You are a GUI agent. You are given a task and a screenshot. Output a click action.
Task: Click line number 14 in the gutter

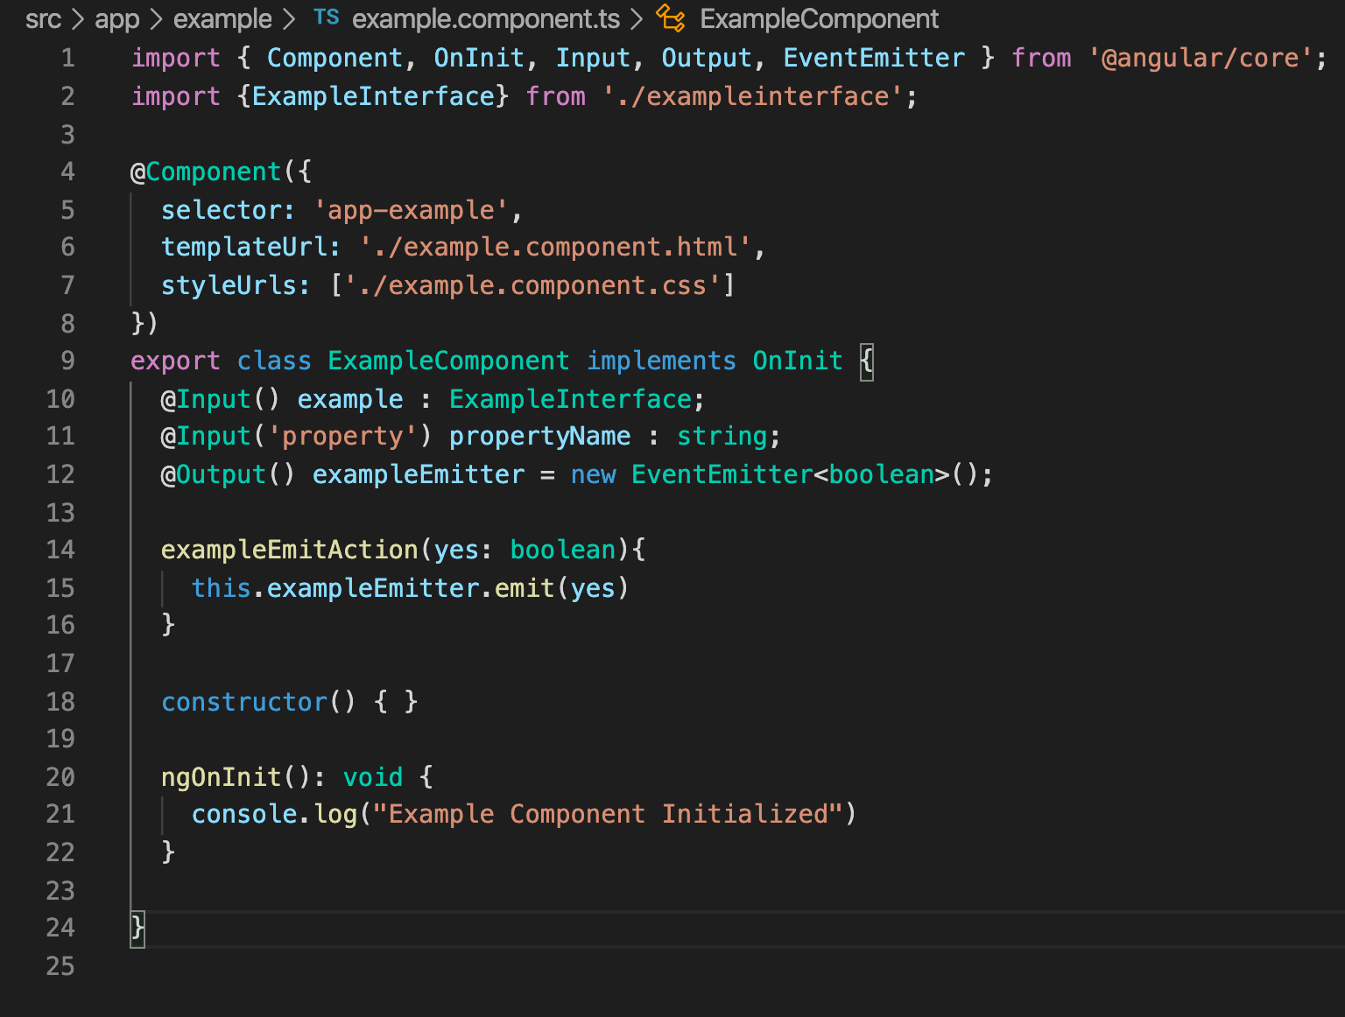60,550
